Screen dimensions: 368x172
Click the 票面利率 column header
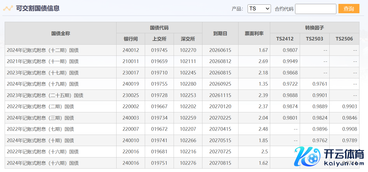254,33
